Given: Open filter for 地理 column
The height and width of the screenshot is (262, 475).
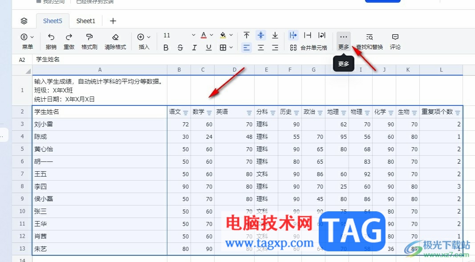Looking at the screenshot, I should tap(344, 113).
